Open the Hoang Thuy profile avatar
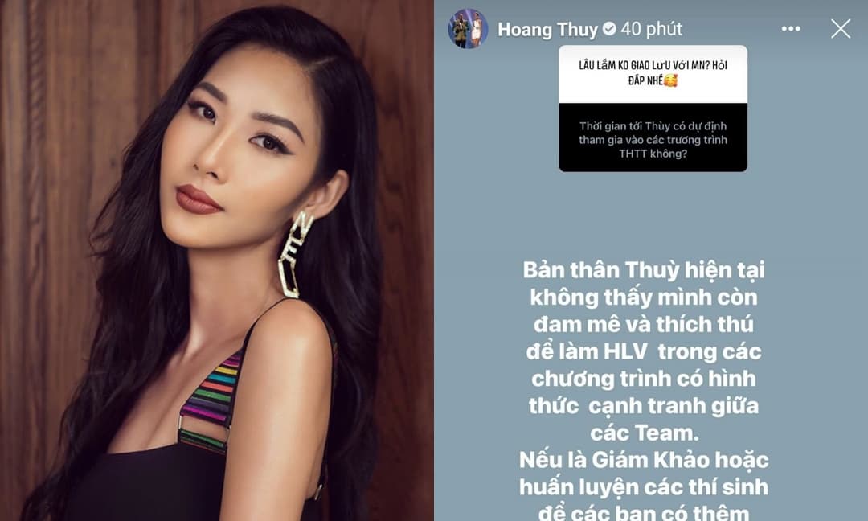Screen dimensions: 868x521 468,29
